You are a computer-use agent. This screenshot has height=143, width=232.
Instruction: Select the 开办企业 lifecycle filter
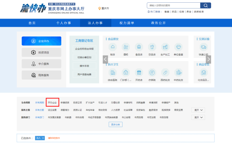click(52, 102)
